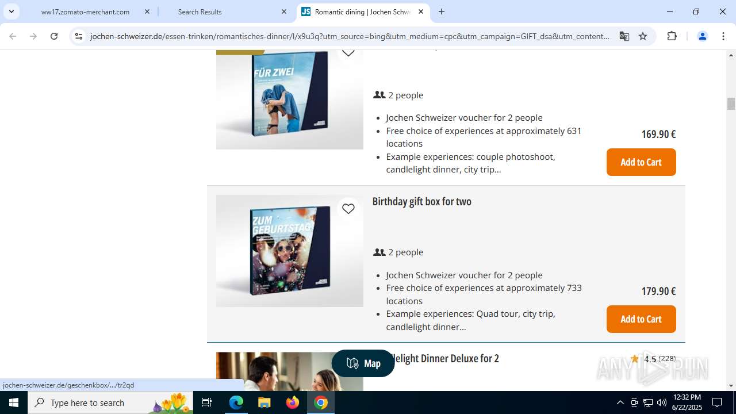Open the Für Zwei box product image
The height and width of the screenshot is (414, 736).
tap(290, 100)
